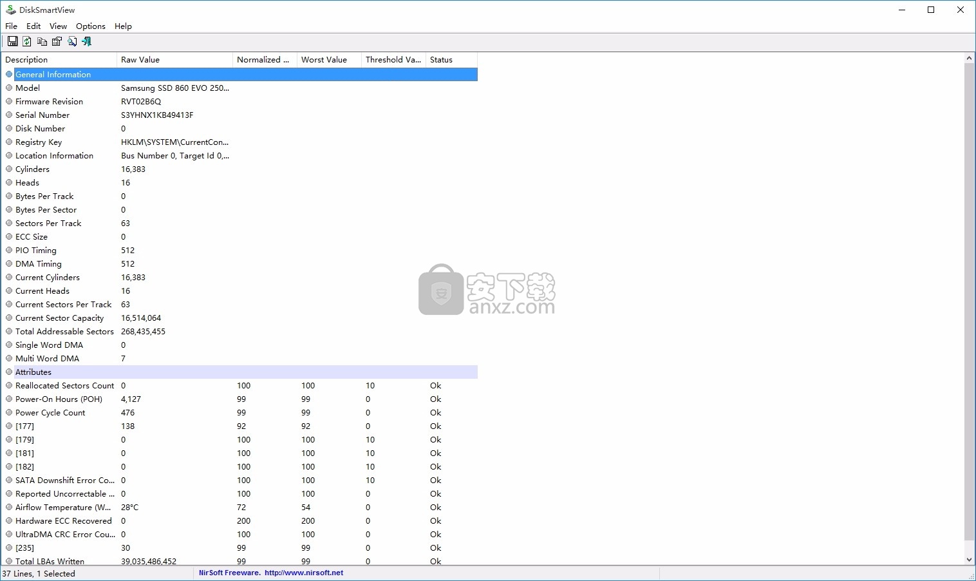Open the Help menu
This screenshot has width=976, height=581.
pos(123,26)
